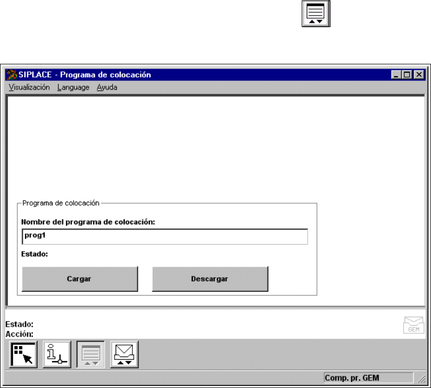Screen dimensions: 431x388
Task: Click the standalone list icon above the window
Action: click(x=316, y=14)
